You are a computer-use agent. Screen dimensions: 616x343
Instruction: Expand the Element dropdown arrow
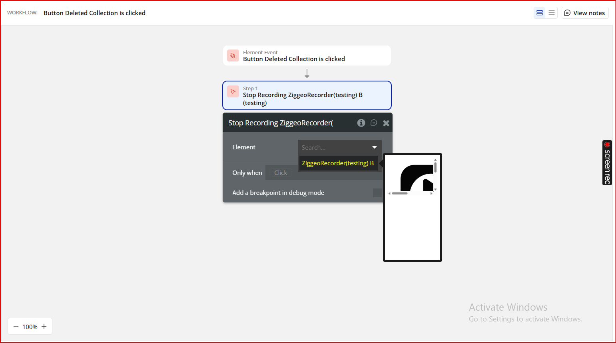375,147
